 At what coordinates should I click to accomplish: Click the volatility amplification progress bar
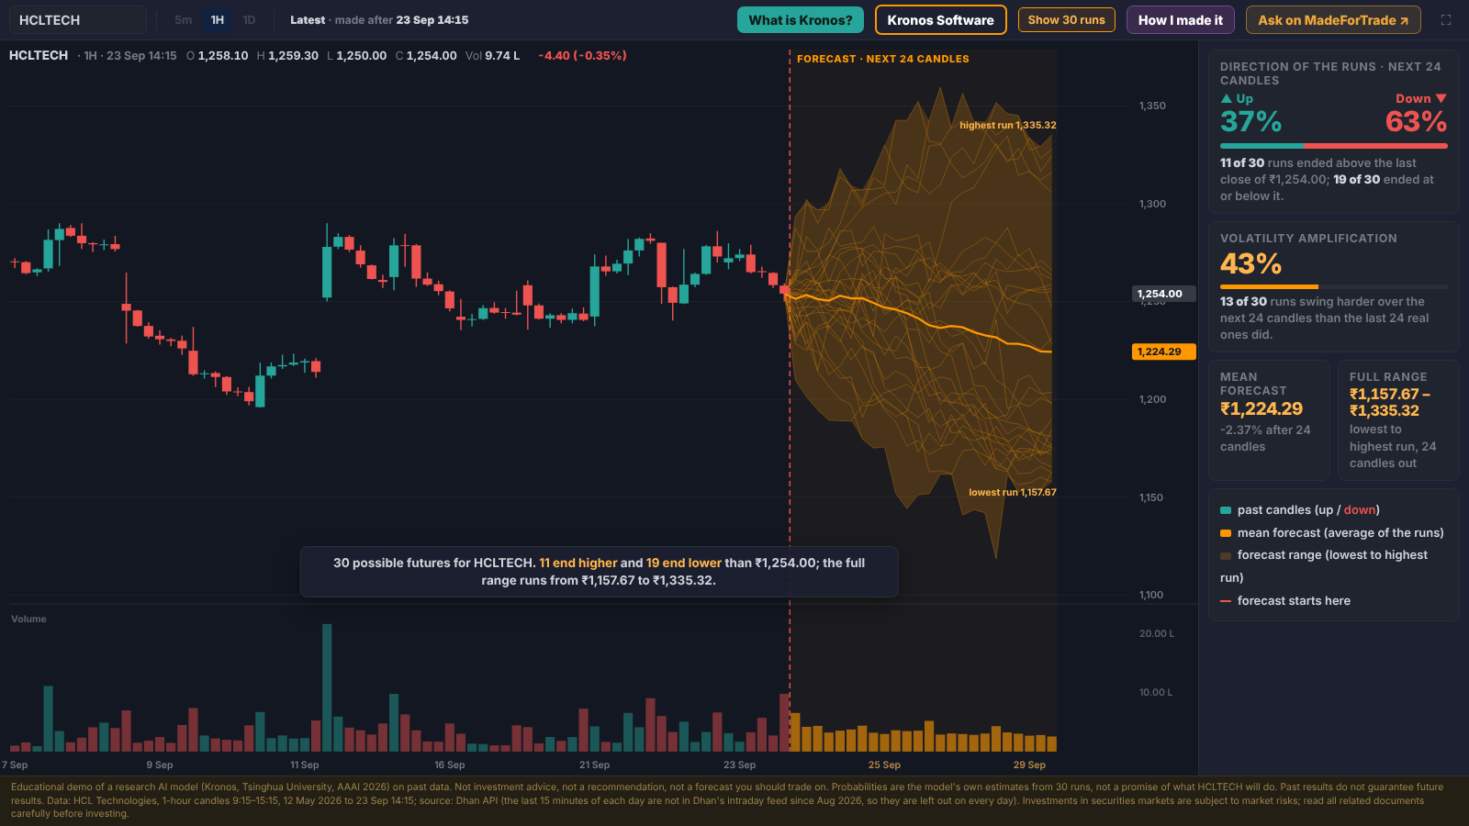(1334, 287)
